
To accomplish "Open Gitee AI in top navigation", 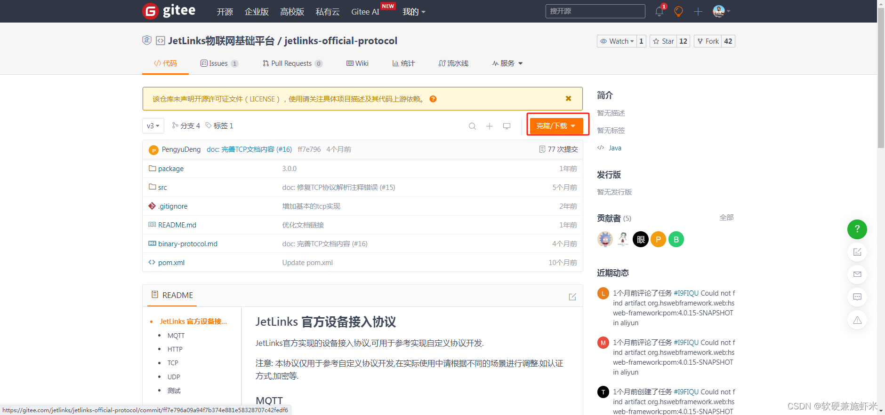I will [x=365, y=12].
